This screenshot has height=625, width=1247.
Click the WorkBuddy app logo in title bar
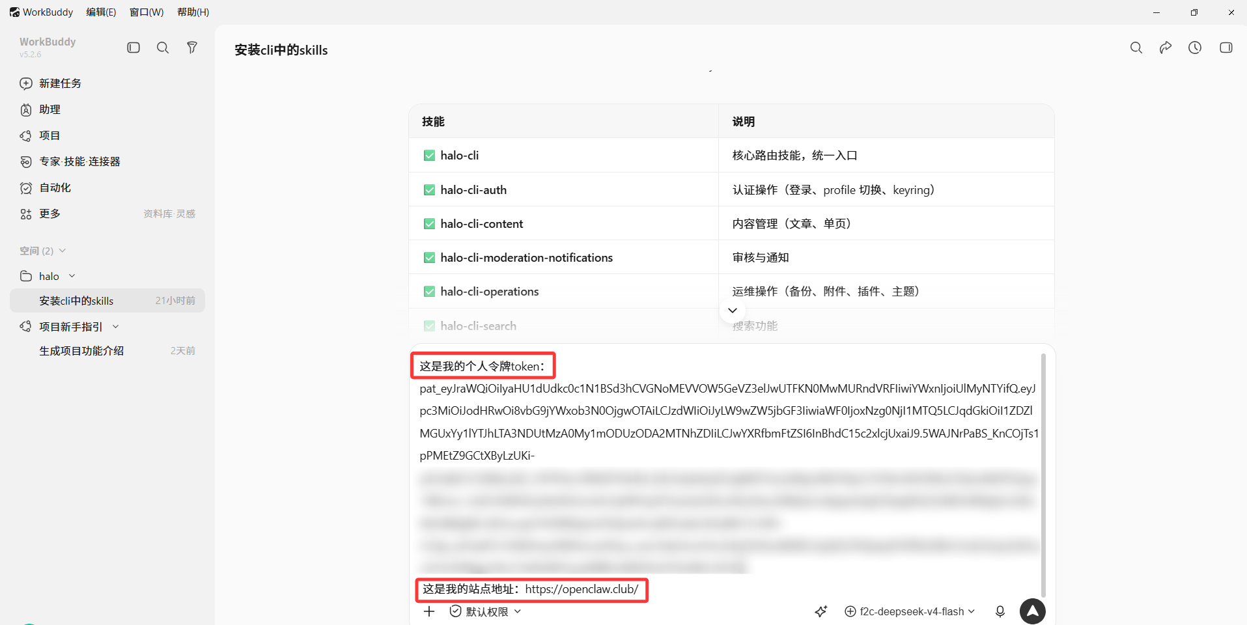coord(14,12)
